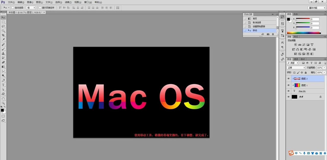This screenshot has width=327, height=160.
Task: Open the 文件 menu
Action: tap(11, 2)
